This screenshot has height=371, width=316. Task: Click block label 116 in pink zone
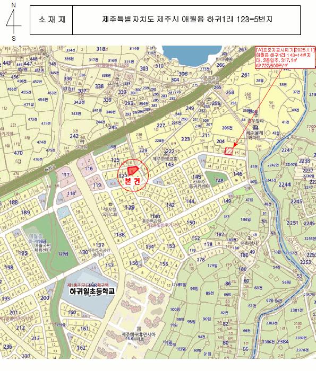coord(89,169)
